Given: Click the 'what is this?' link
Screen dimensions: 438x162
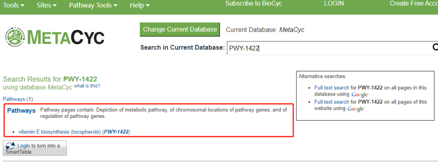Looking at the screenshot, I should [x=87, y=86].
